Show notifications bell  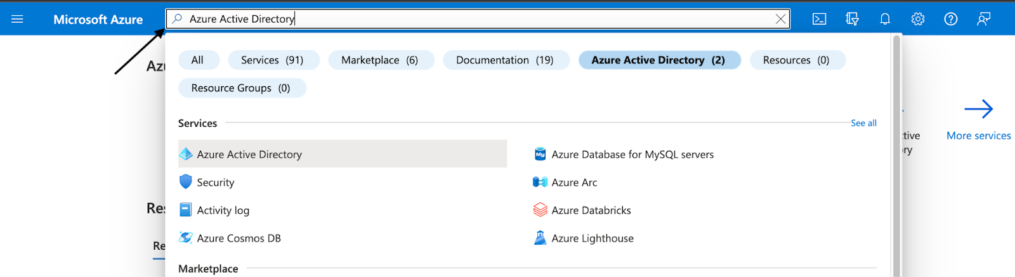click(x=885, y=19)
